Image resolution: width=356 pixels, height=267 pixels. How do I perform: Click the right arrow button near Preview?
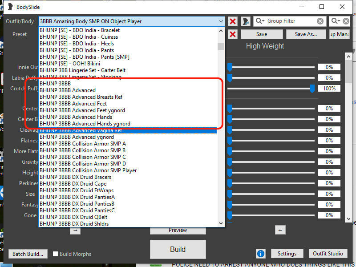pyautogui.click(x=75, y=231)
